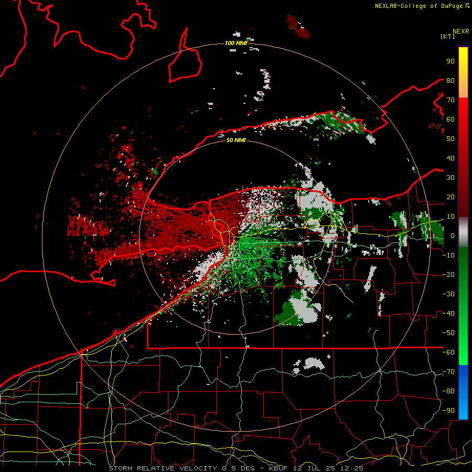The image size is (472, 472).
Task: Click the -10 value on velocity legend
Action: (448, 255)
